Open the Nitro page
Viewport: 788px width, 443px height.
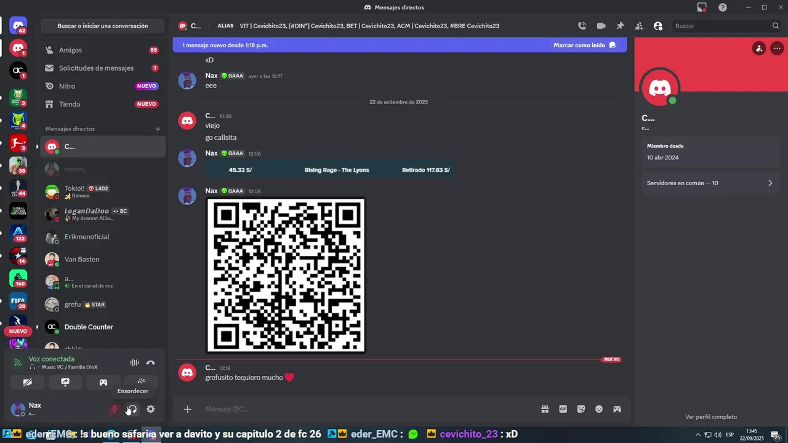click(x=103, y=86)
